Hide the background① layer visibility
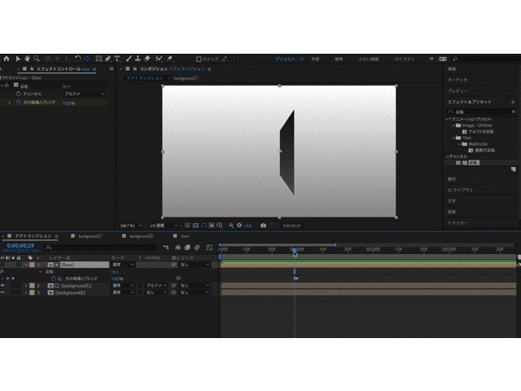The width and height of the screenshot is (521, 391). click(2, 286)
